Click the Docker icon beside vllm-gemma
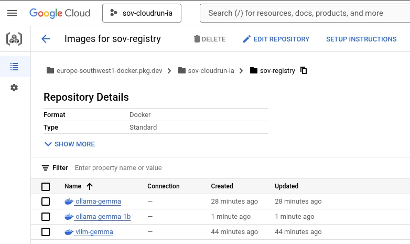410x244 pixels. coord(69,232)
